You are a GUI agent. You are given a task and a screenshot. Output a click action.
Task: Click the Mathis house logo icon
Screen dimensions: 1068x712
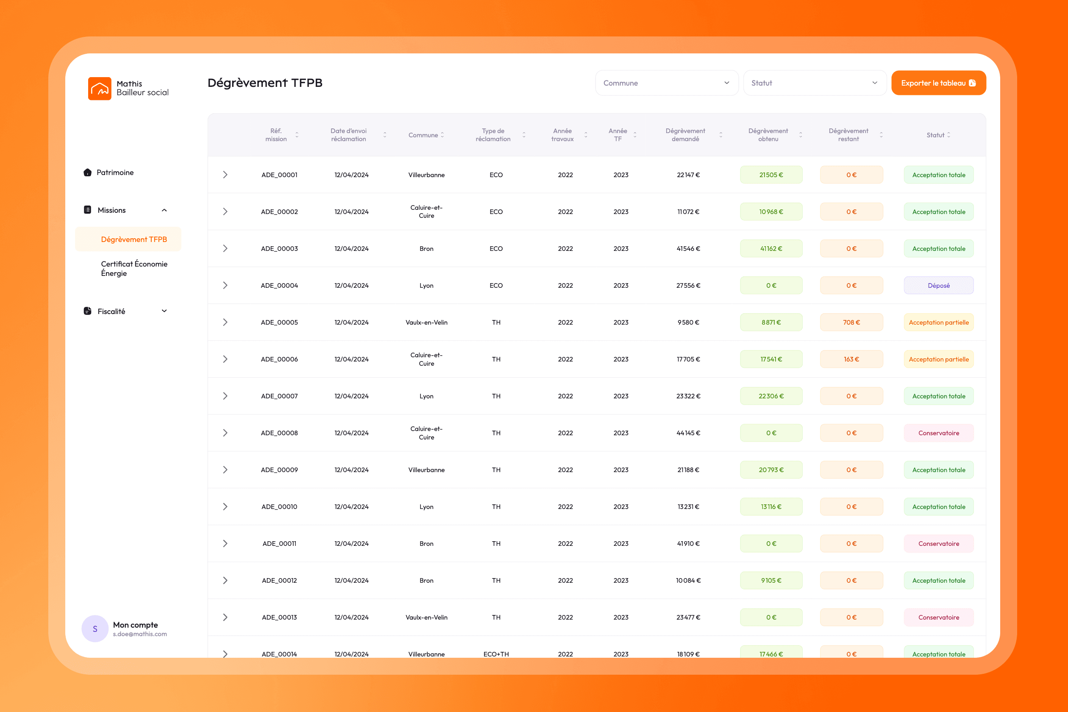click(x=100, y=88)
